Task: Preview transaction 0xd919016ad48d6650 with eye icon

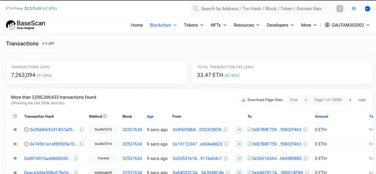Action: [x=15, y=158]
